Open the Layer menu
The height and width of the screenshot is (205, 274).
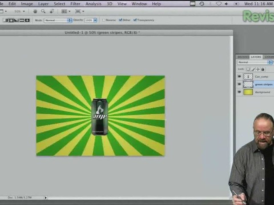[x=43, y=4]
